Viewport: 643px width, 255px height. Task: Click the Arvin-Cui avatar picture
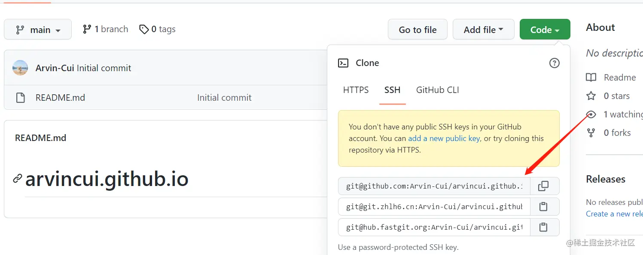(x=20, y=68)
